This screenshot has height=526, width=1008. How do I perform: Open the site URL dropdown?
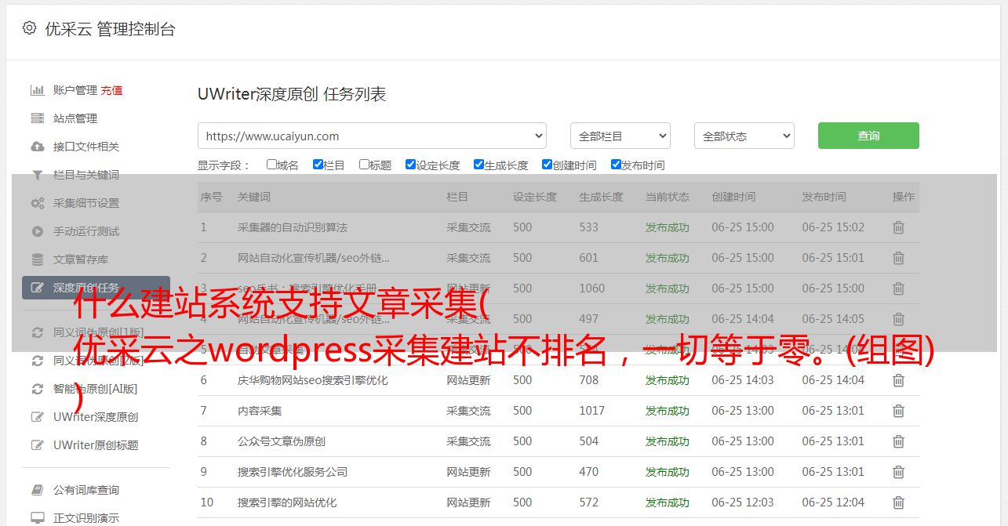[372, 136]
